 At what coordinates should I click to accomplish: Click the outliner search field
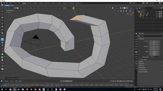tap(148, 8)
